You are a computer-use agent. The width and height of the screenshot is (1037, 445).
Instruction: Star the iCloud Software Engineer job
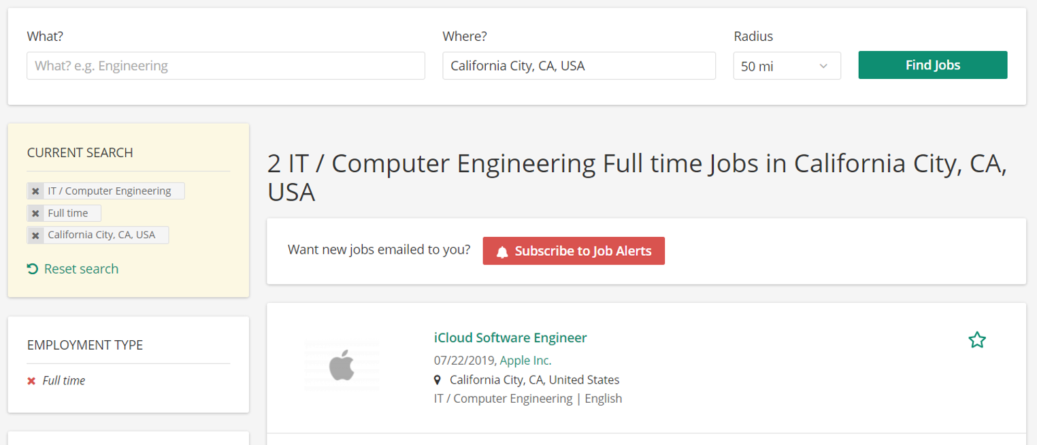coord(977,340)
